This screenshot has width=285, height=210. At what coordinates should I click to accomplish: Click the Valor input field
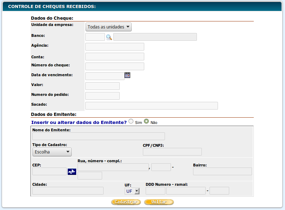[102, 86]
